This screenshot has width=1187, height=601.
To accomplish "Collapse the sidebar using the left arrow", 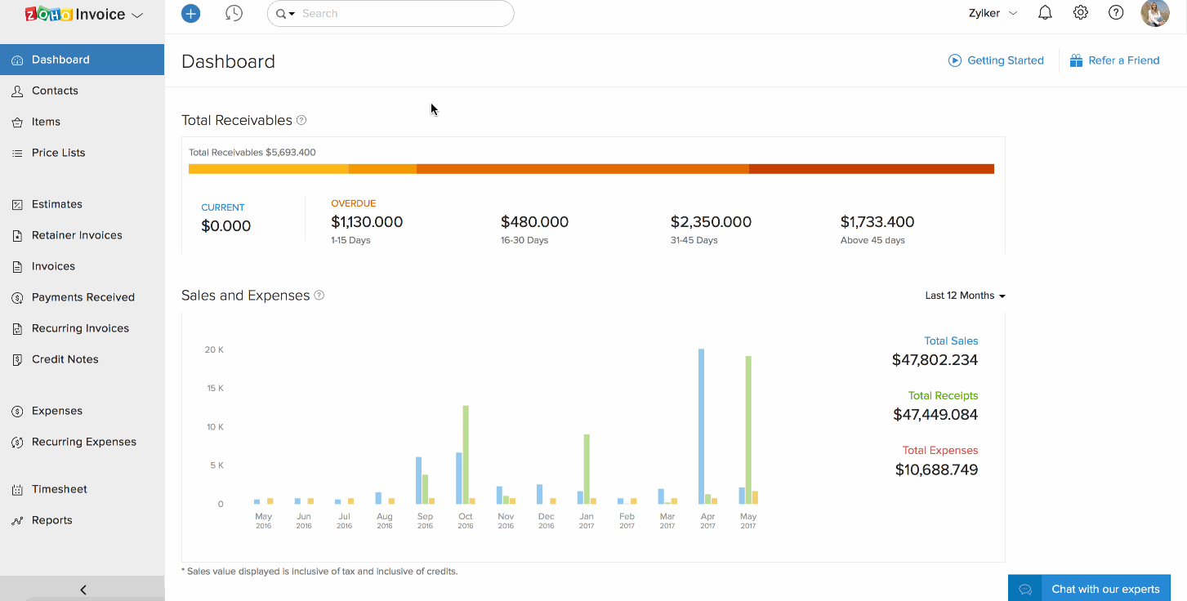I will pos(83,589).
